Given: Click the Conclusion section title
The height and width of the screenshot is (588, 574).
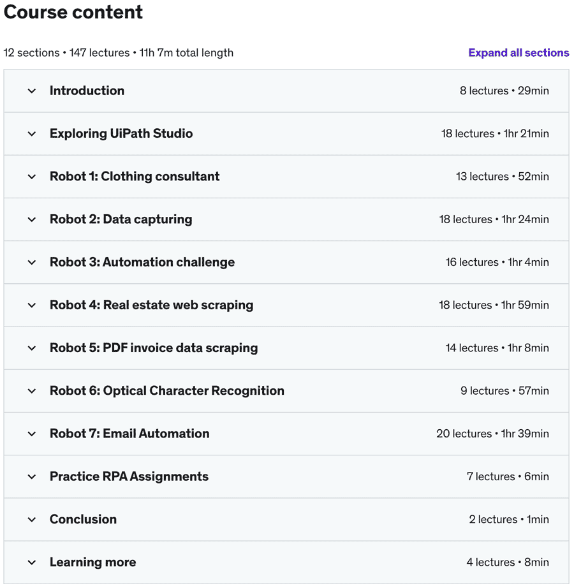Looking at the screenshot, I should (83, 519).
